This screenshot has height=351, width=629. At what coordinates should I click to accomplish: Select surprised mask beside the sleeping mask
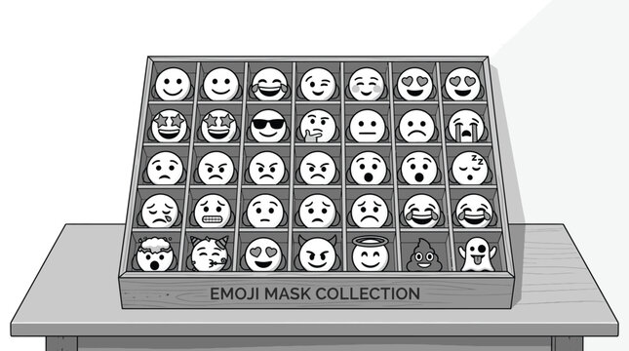pyautogui.click(x=419, y=168)
